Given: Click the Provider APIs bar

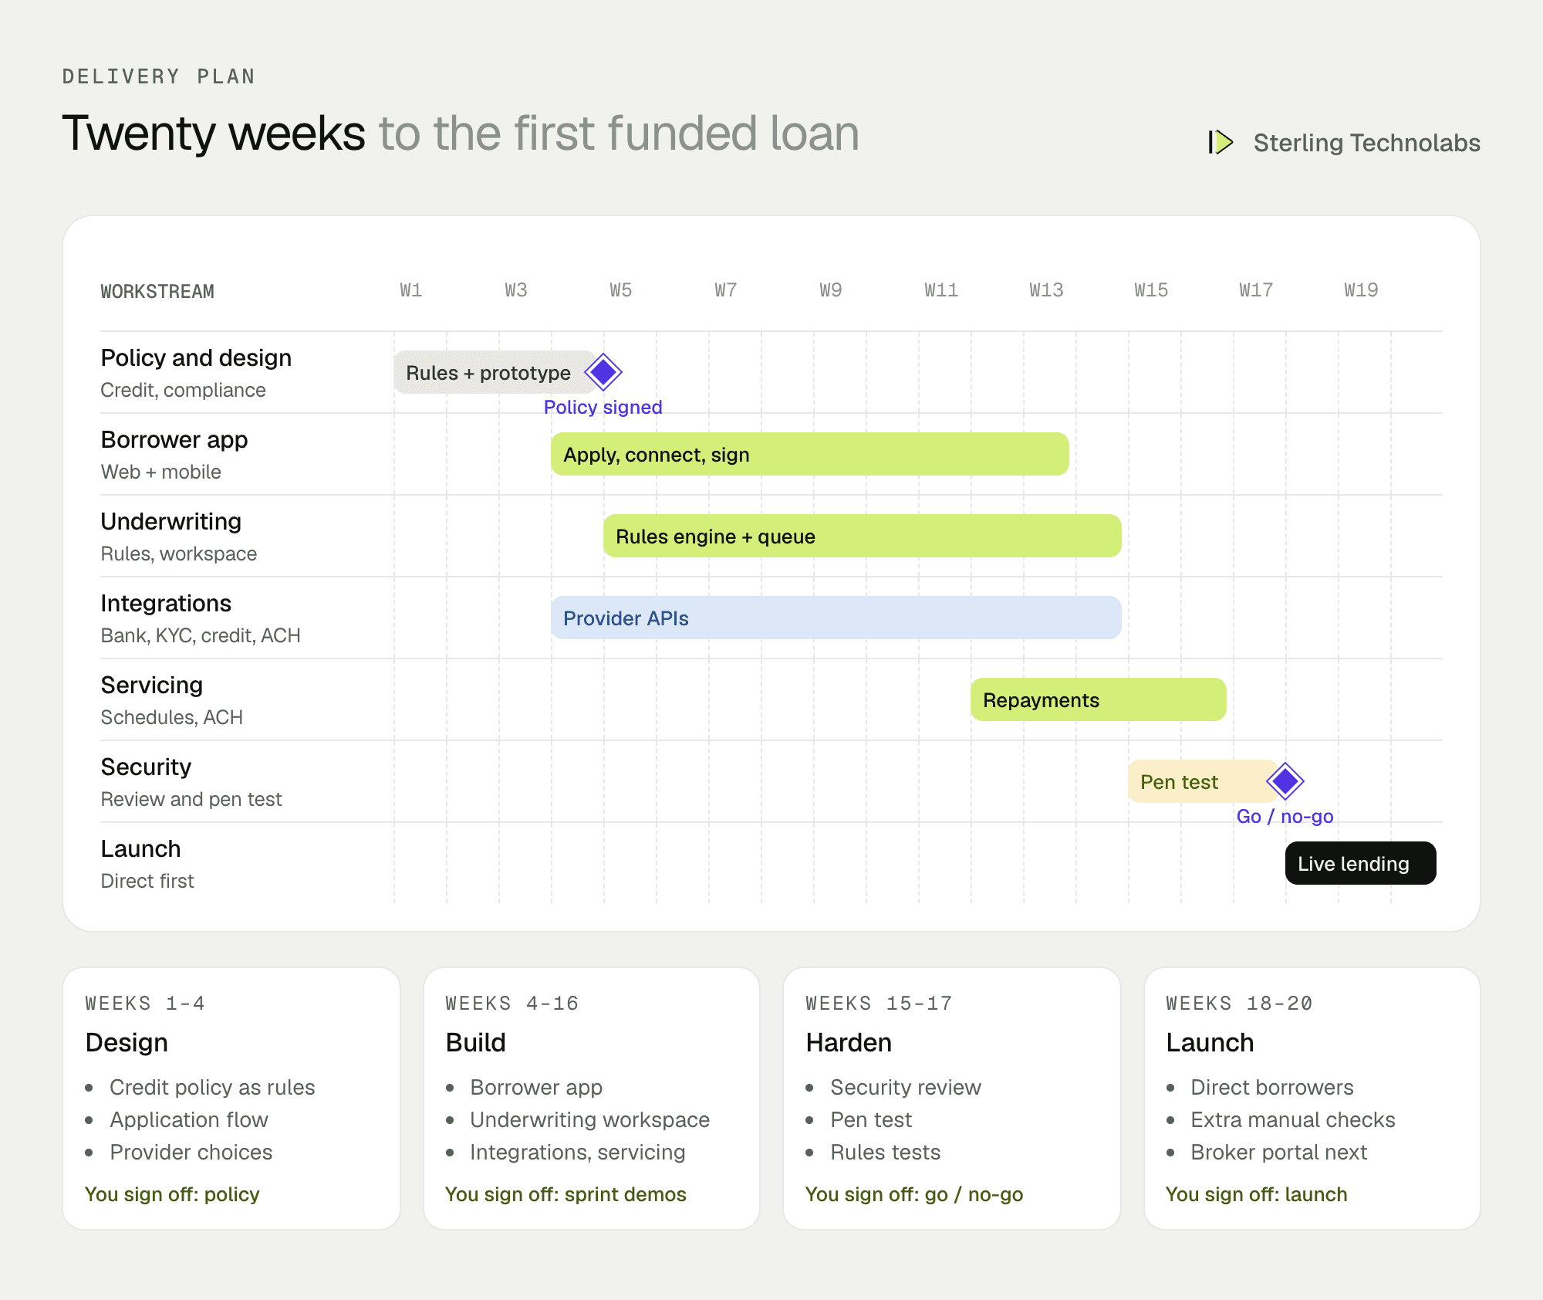Looking at the screenshot, I should 836,618.
